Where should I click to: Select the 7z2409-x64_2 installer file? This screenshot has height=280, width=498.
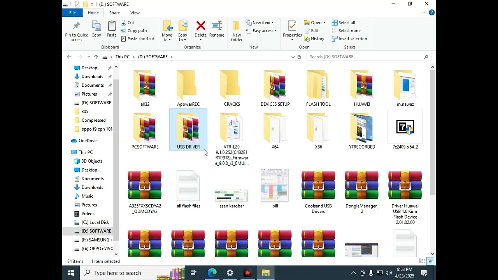click(405, 130)
